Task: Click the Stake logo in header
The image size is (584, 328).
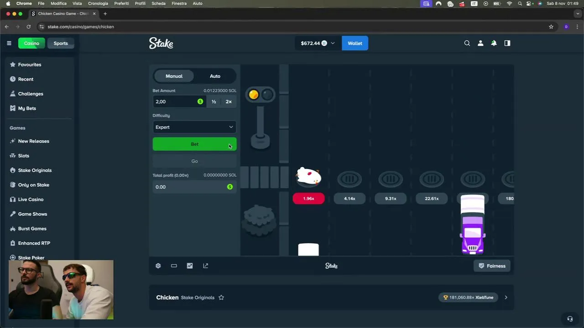Action: (161, 43)
